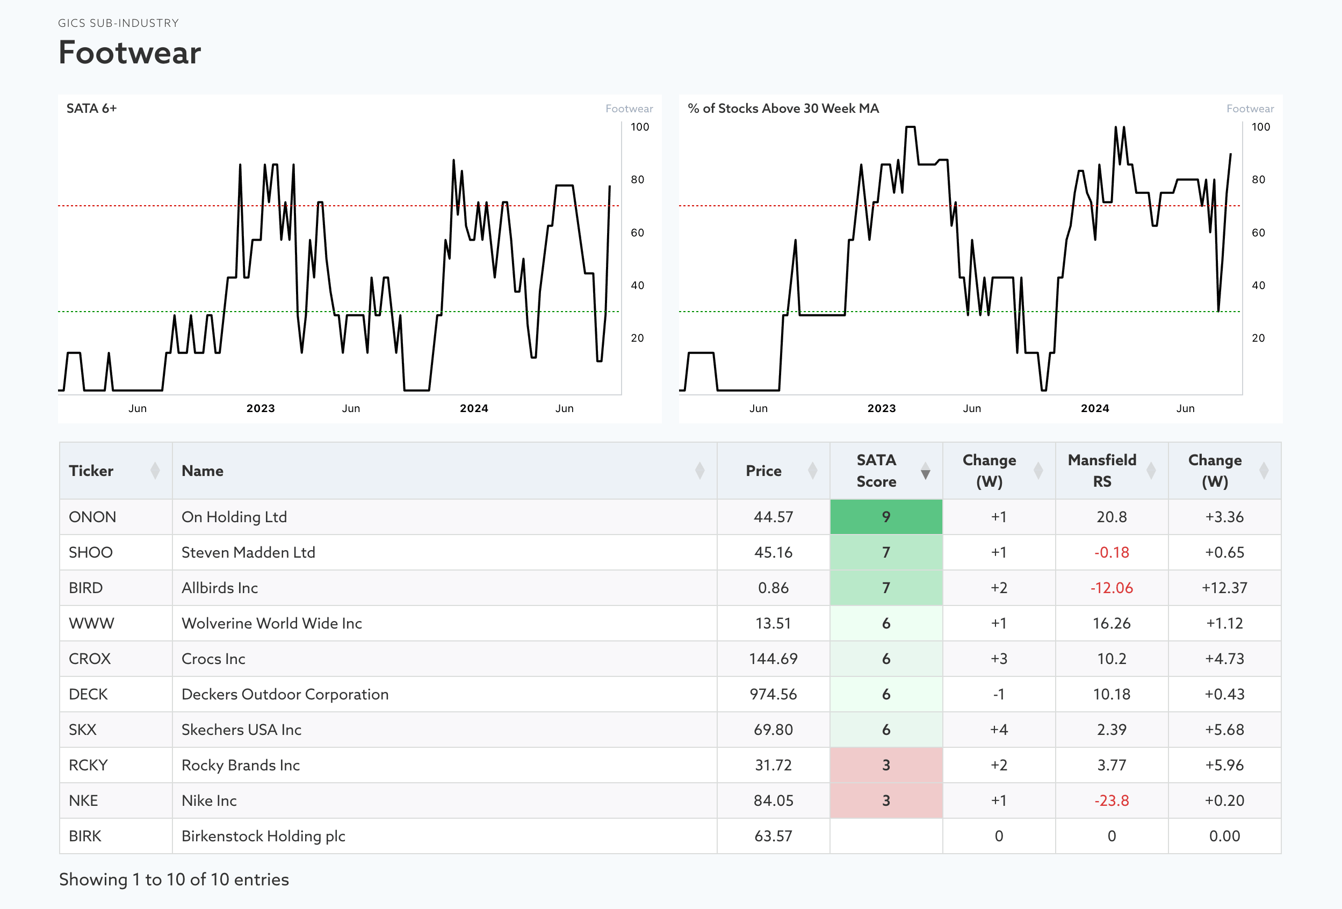Click Rocky Brands Inc name
The height and width of the screenshot is (909, 1342).
[240, 765]
